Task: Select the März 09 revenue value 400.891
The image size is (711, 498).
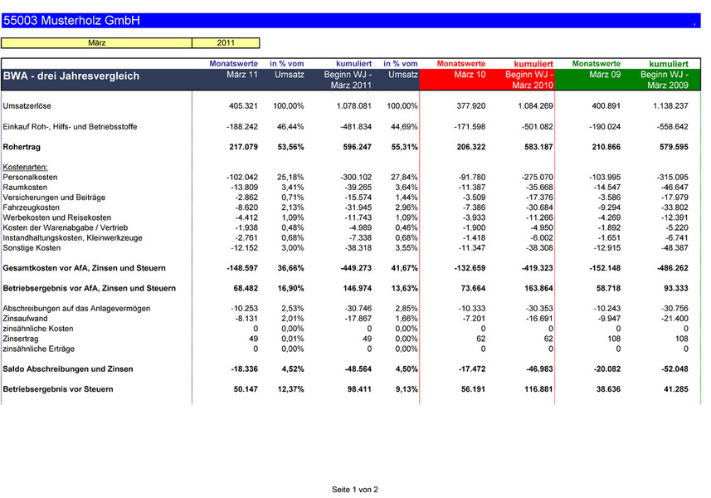Action: pyautogui.click(x=606, y=105)
